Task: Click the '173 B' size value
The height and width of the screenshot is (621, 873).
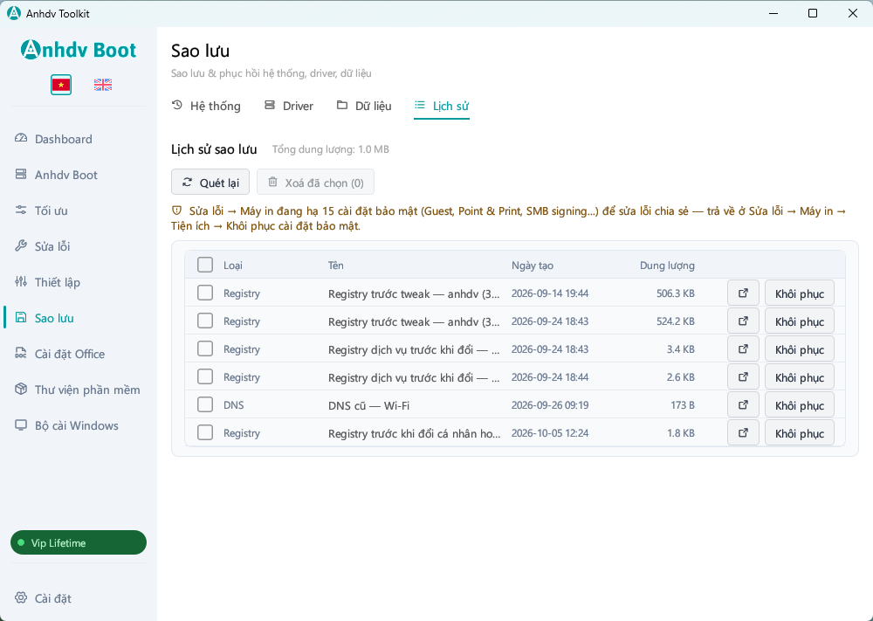Action: click(x=682, y=405)
